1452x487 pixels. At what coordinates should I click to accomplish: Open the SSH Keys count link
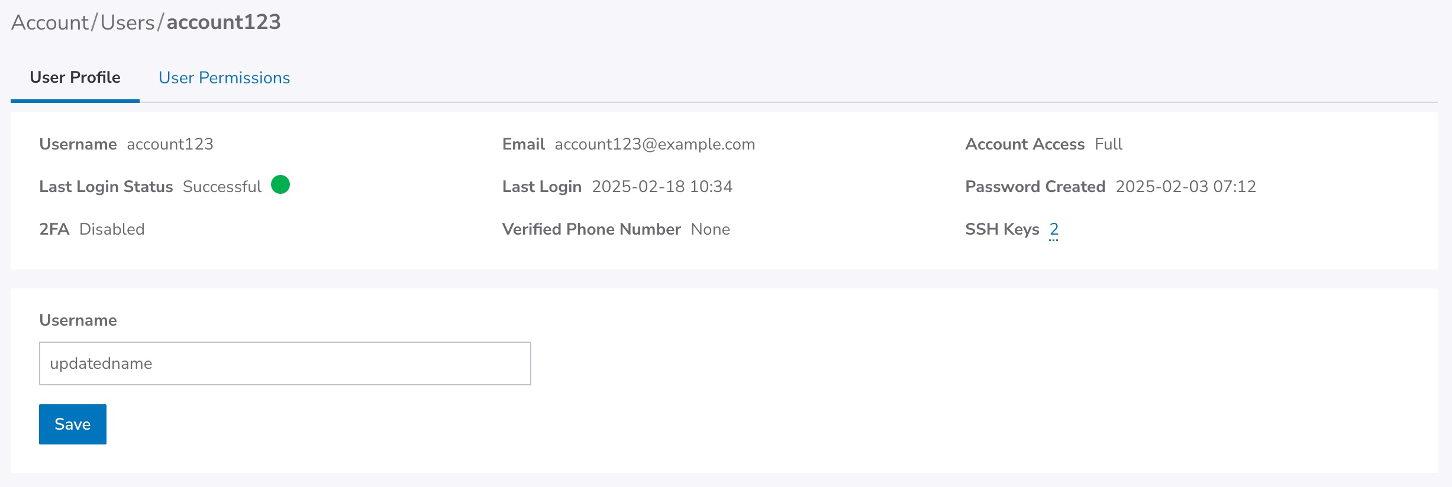pos(1054,229)
